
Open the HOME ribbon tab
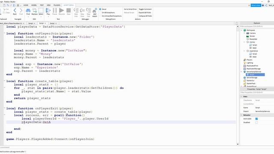coord(26,5)
